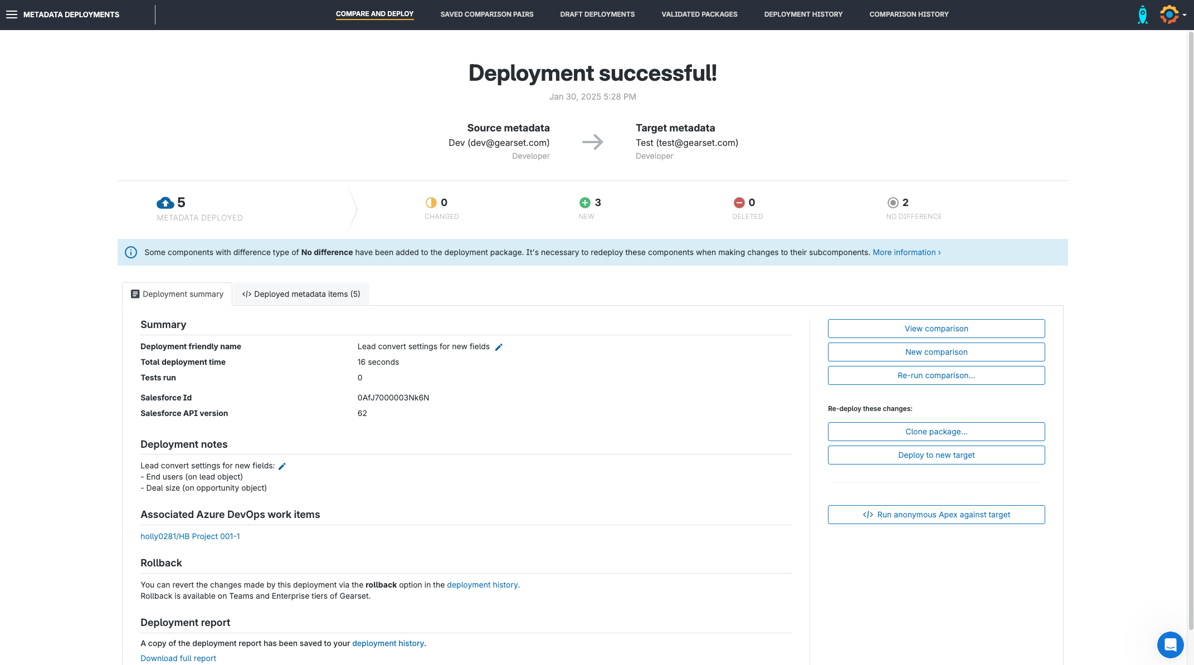Open holly0281/HB Project 001-1 work item

coord(190,536)
